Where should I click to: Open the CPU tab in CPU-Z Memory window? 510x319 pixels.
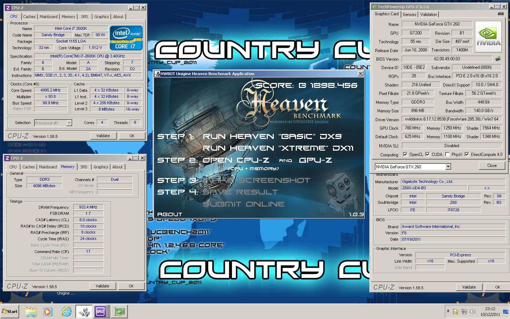pyautogui.click(x=13, y=167)
